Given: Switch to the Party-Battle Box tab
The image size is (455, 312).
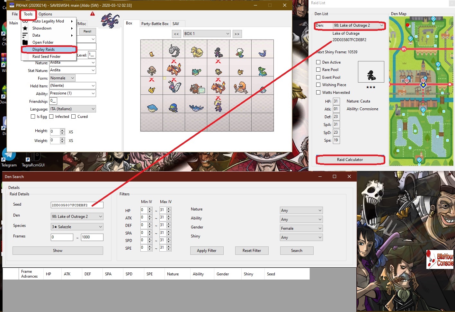Looking at the screenshot, I should pyautogui.click(x=155, y=24).
